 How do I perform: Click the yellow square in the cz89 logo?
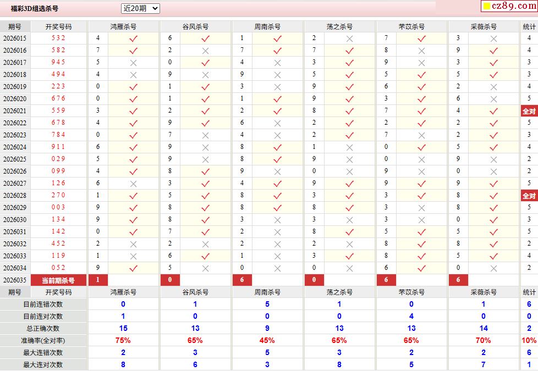[487, 7]
